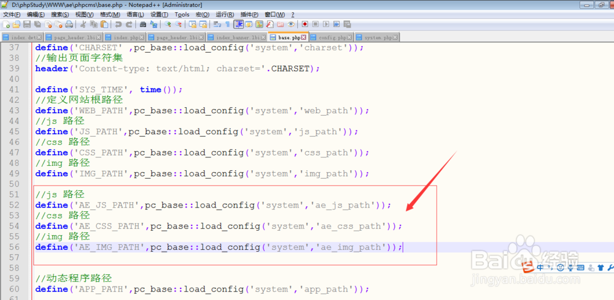Close the base.php tab
Viewport: 614px width, 300px height.
[x=303, y=37]
